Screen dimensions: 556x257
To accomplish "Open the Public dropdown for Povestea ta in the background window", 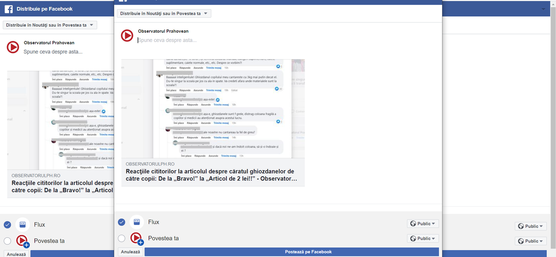I will point(531,241).
